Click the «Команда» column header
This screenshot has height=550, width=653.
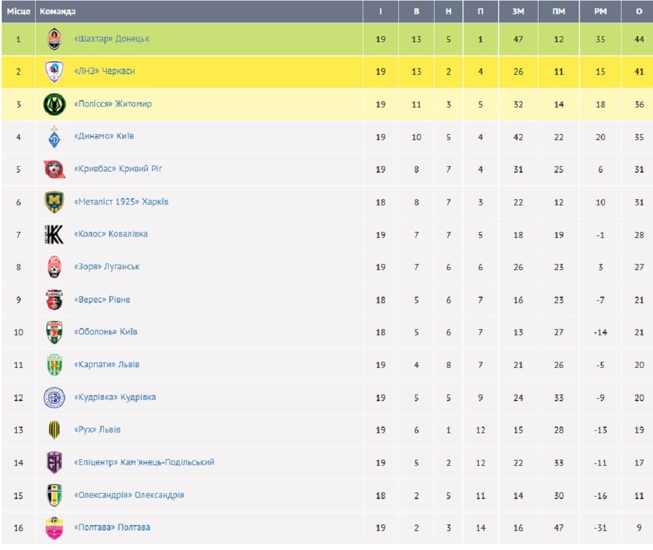[x=58, y=11]
